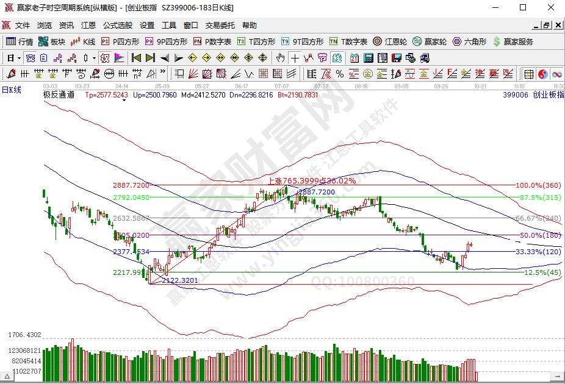Toggle the grid display icon

pyautogui.click(x=528, y=74)
